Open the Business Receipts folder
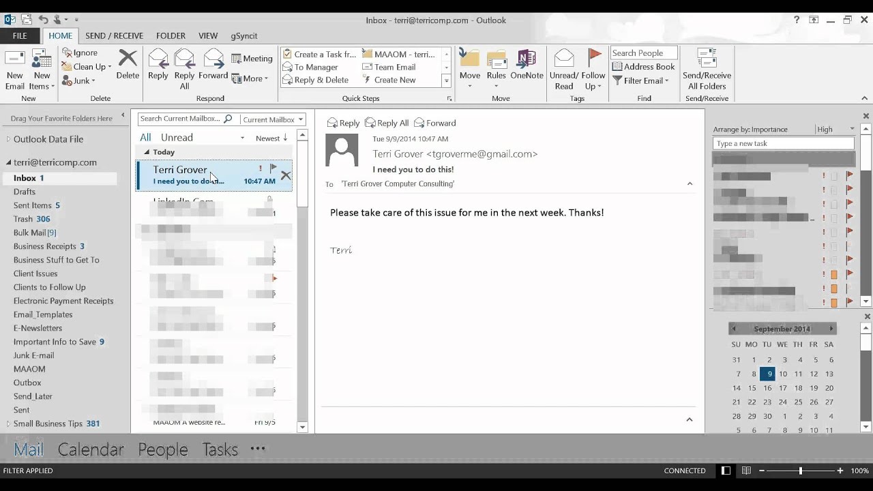 coord(49,246)
